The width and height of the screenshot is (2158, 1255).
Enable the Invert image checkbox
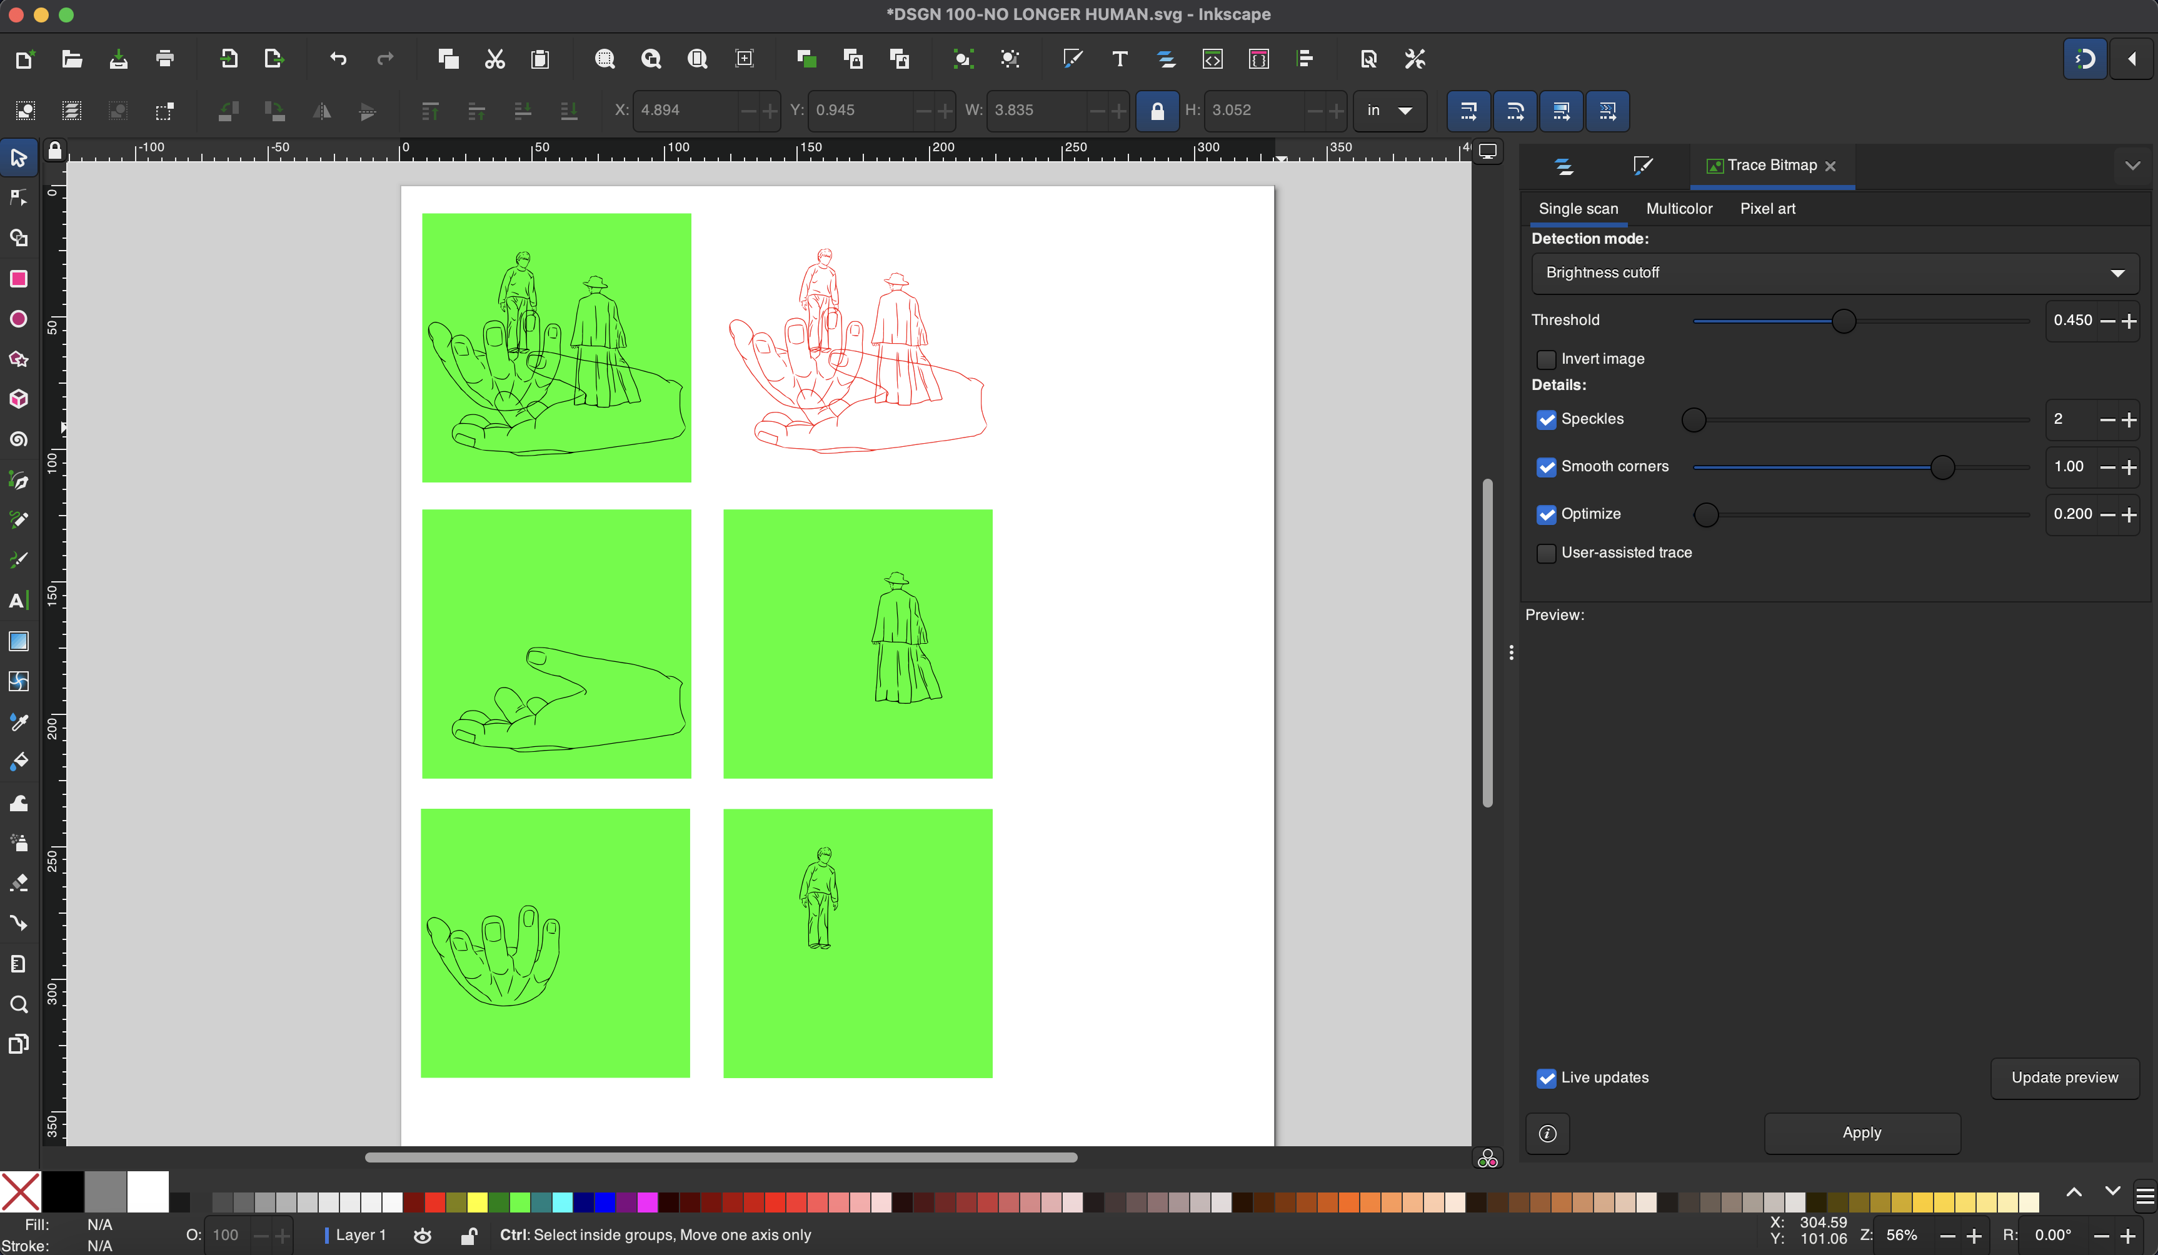coord(1546,359)
